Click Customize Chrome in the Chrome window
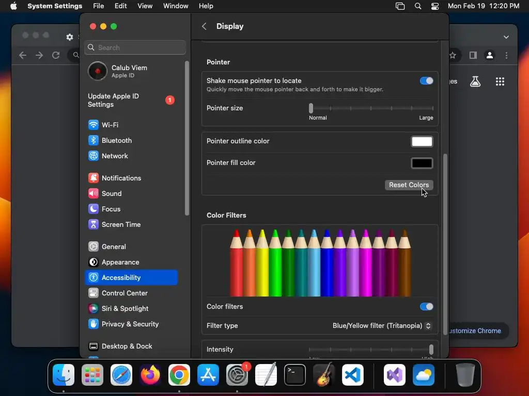This screenshot has height=396, width=529. click(x=475, y=331)
